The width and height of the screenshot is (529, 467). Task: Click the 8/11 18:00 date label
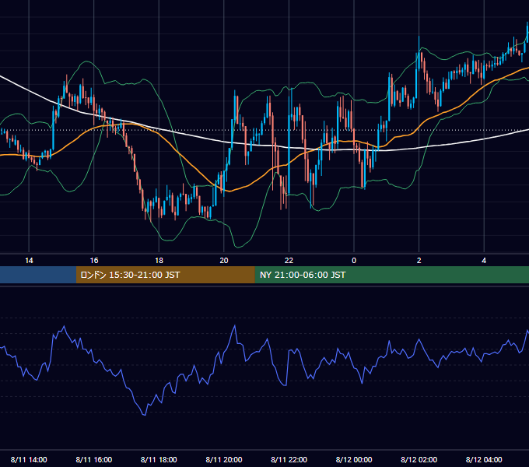(159, 459)
